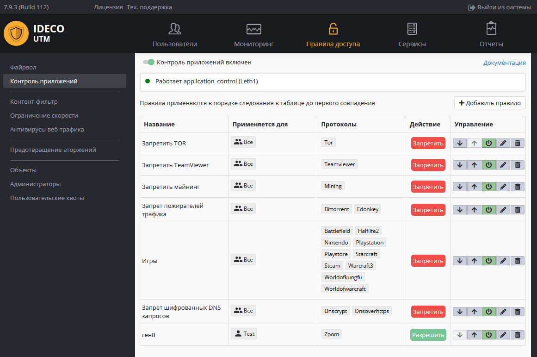Screen dimensions: 537x357
Task: Delete the Запретить TOR rule
Action: [x=518, y=143]
